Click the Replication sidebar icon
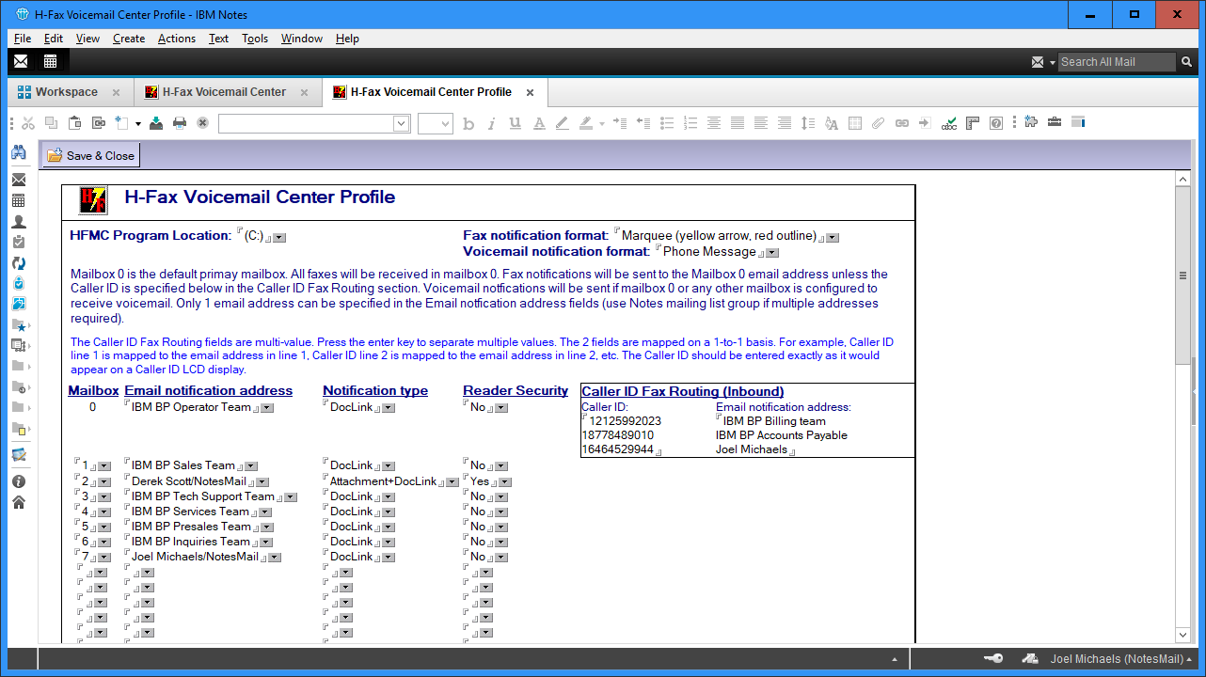 (x=19, y=263)
